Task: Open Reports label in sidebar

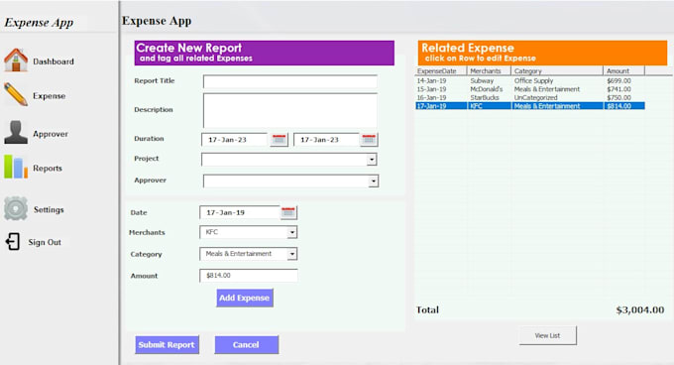Action: click(48, 168)
